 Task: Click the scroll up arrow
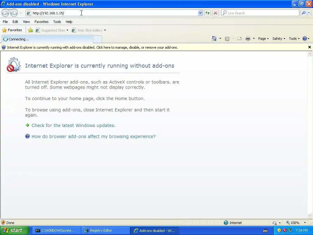310,54
